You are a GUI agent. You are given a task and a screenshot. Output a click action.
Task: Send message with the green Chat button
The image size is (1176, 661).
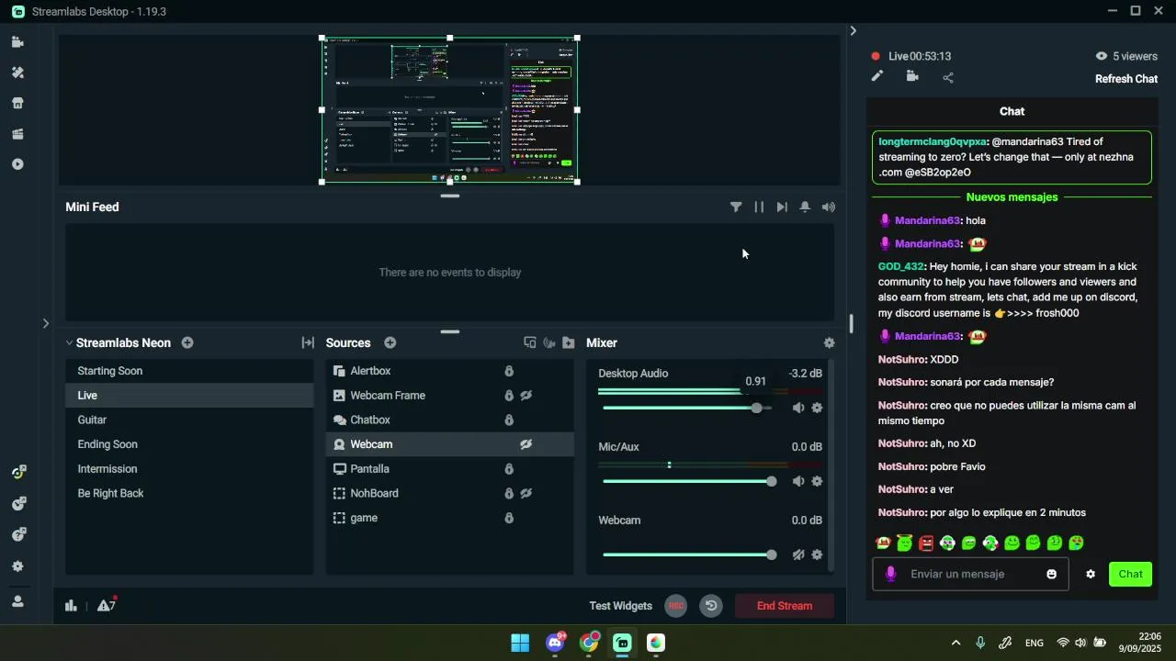coord(1130,575)
